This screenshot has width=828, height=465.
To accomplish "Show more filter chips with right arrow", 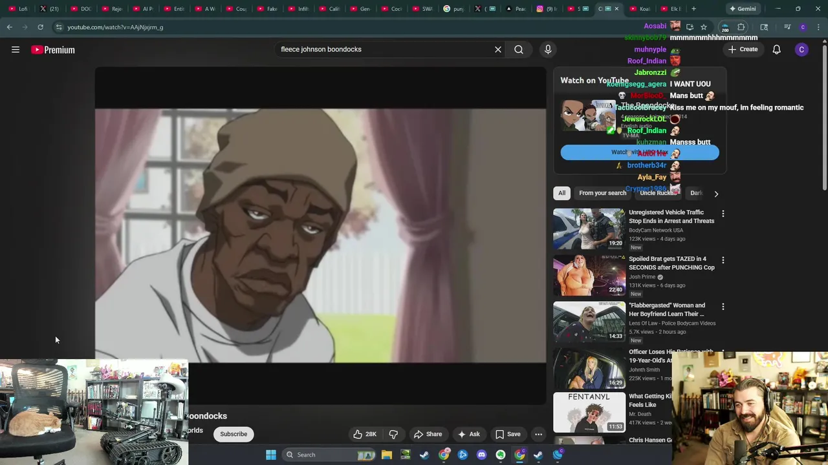I will (x=716, y=193).
